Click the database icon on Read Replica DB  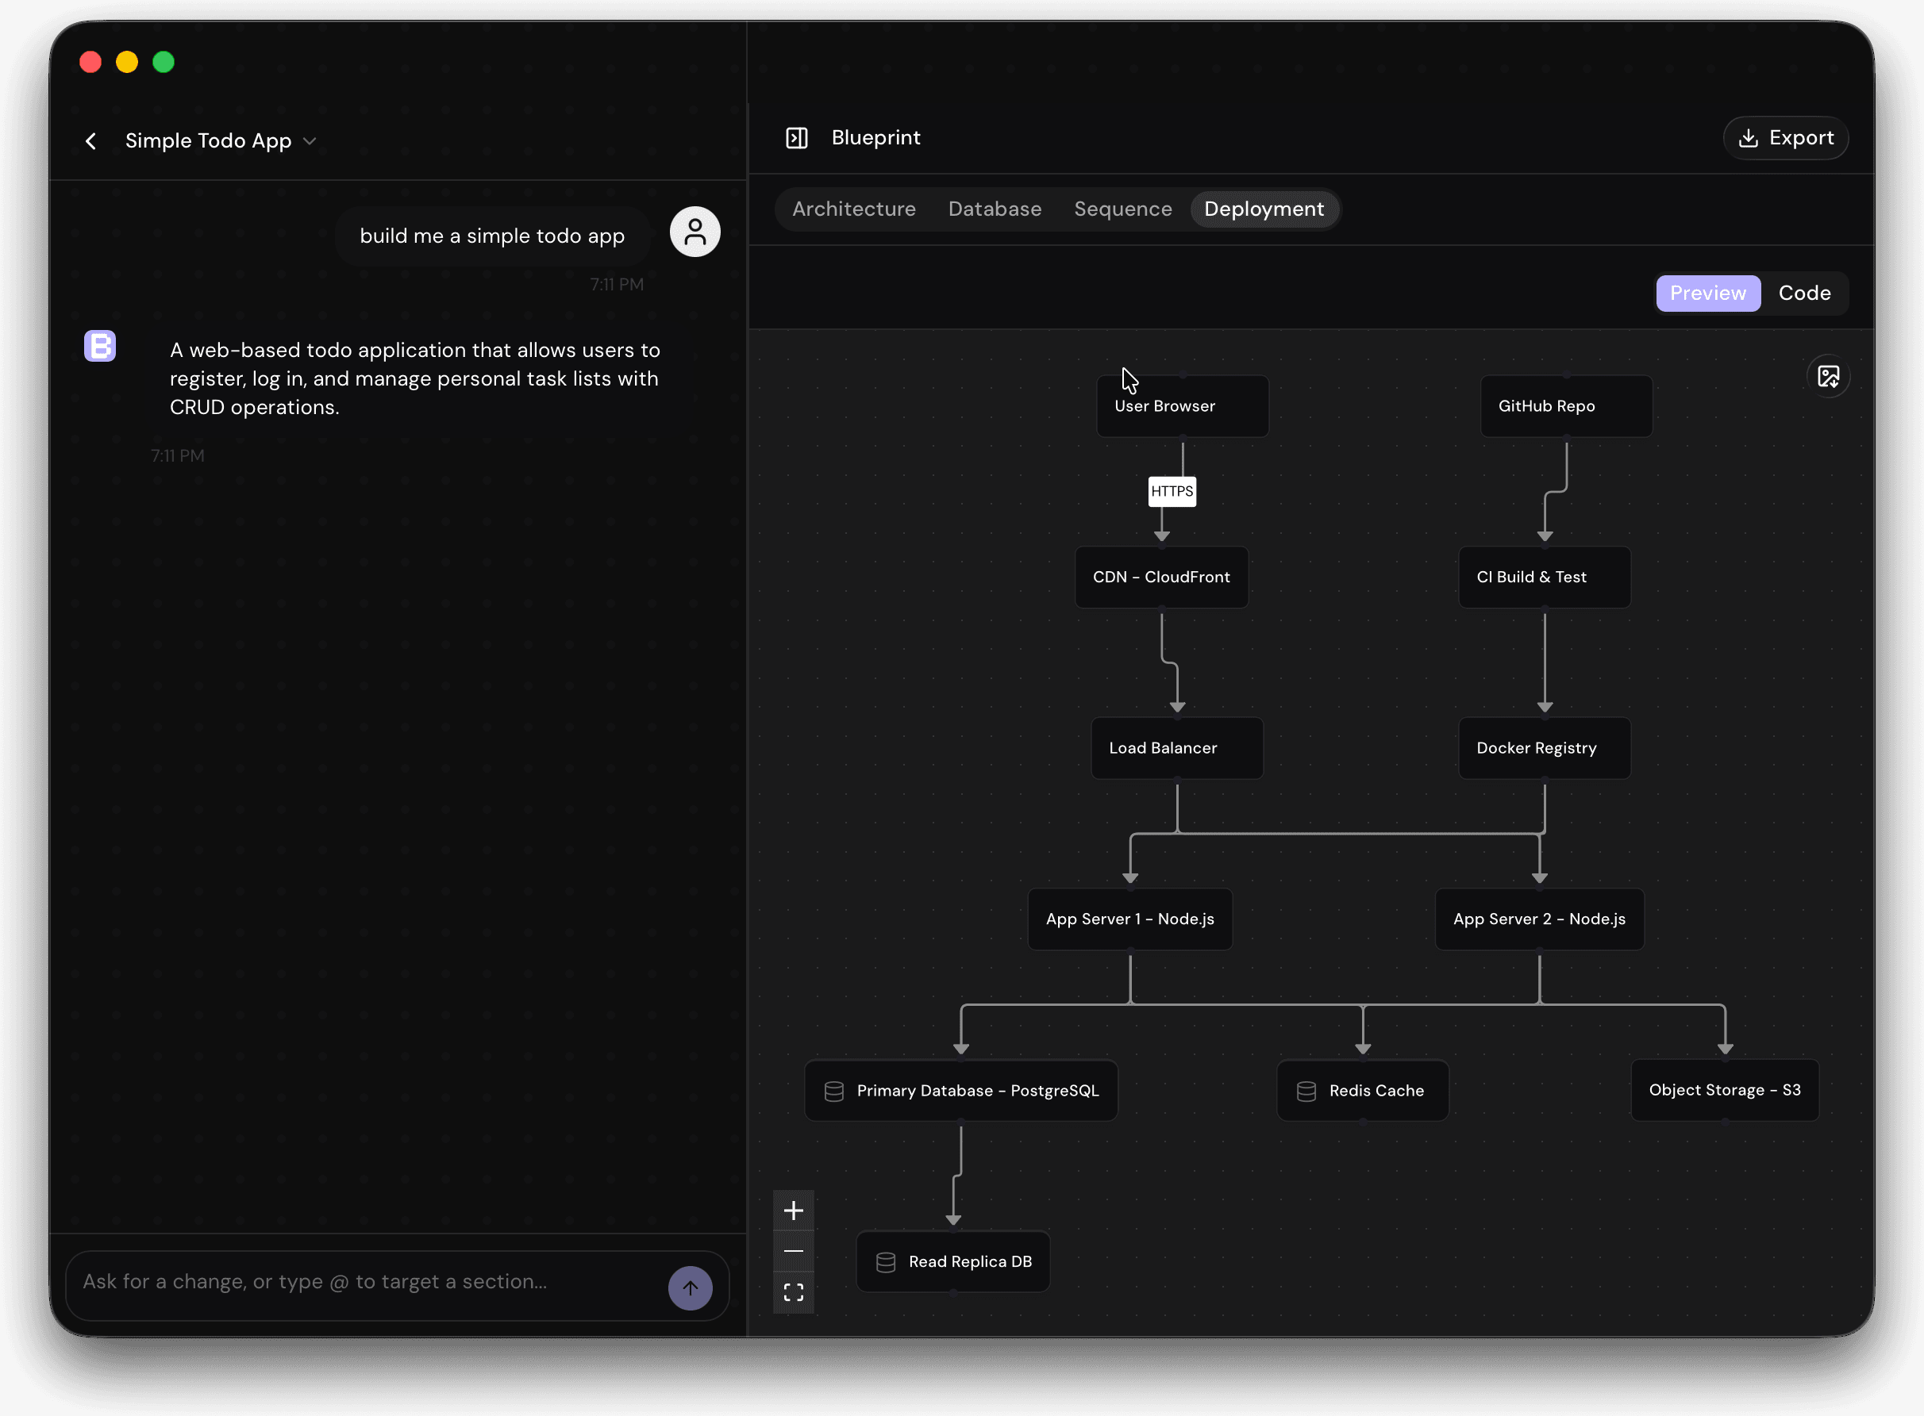[886, 1263]
